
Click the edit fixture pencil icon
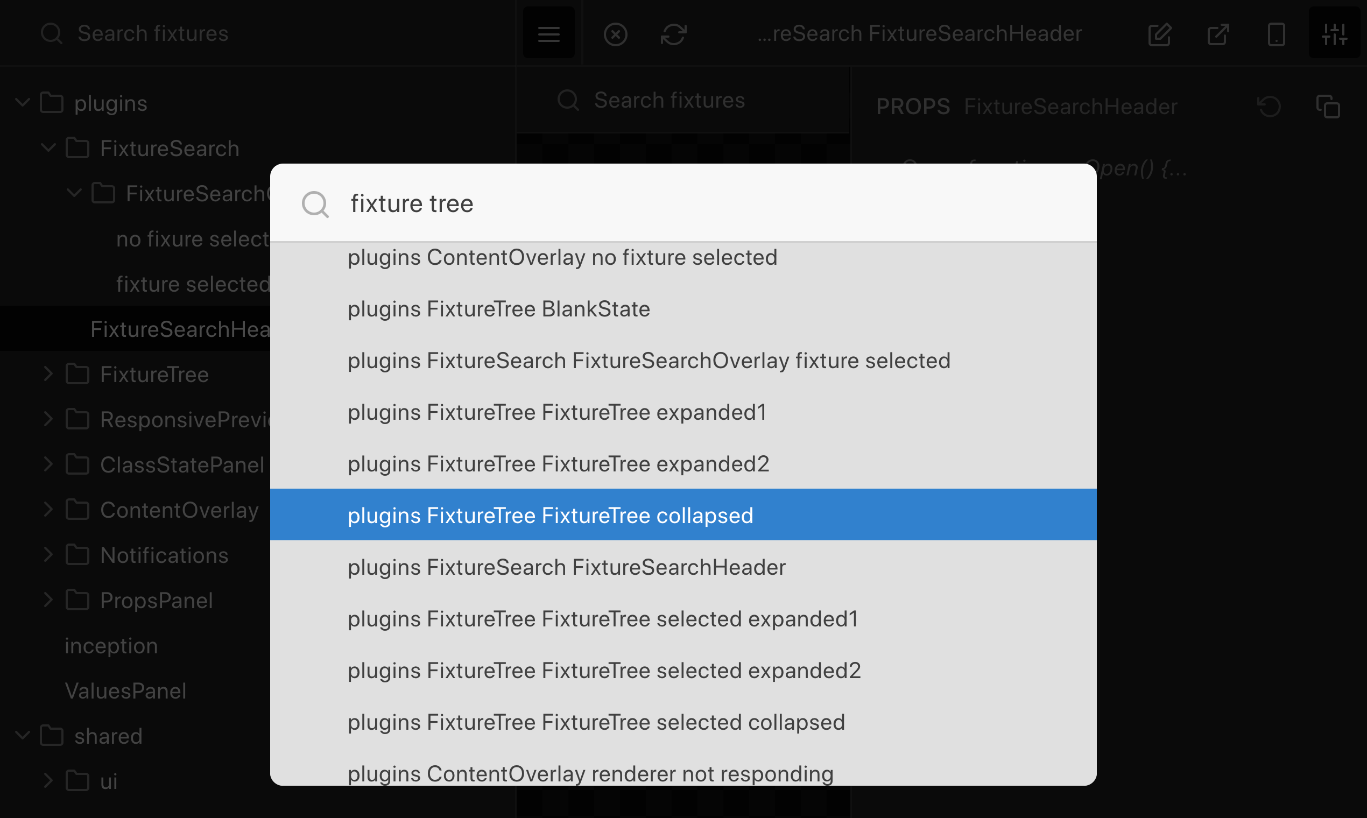[x=1160, y=34]
